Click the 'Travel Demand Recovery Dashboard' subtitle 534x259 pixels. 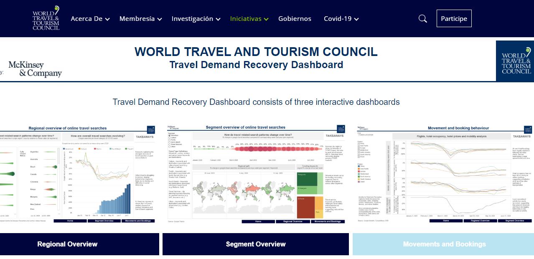point(256,65)
